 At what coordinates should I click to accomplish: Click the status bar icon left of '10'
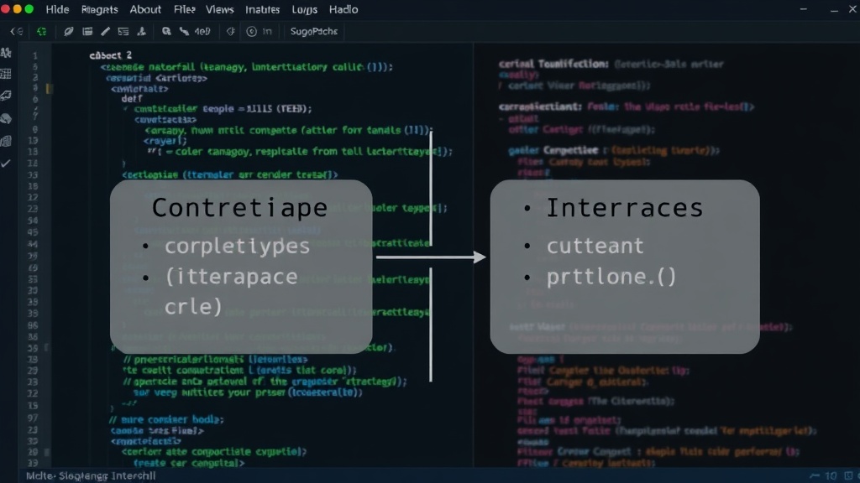[x=815, y=476]
